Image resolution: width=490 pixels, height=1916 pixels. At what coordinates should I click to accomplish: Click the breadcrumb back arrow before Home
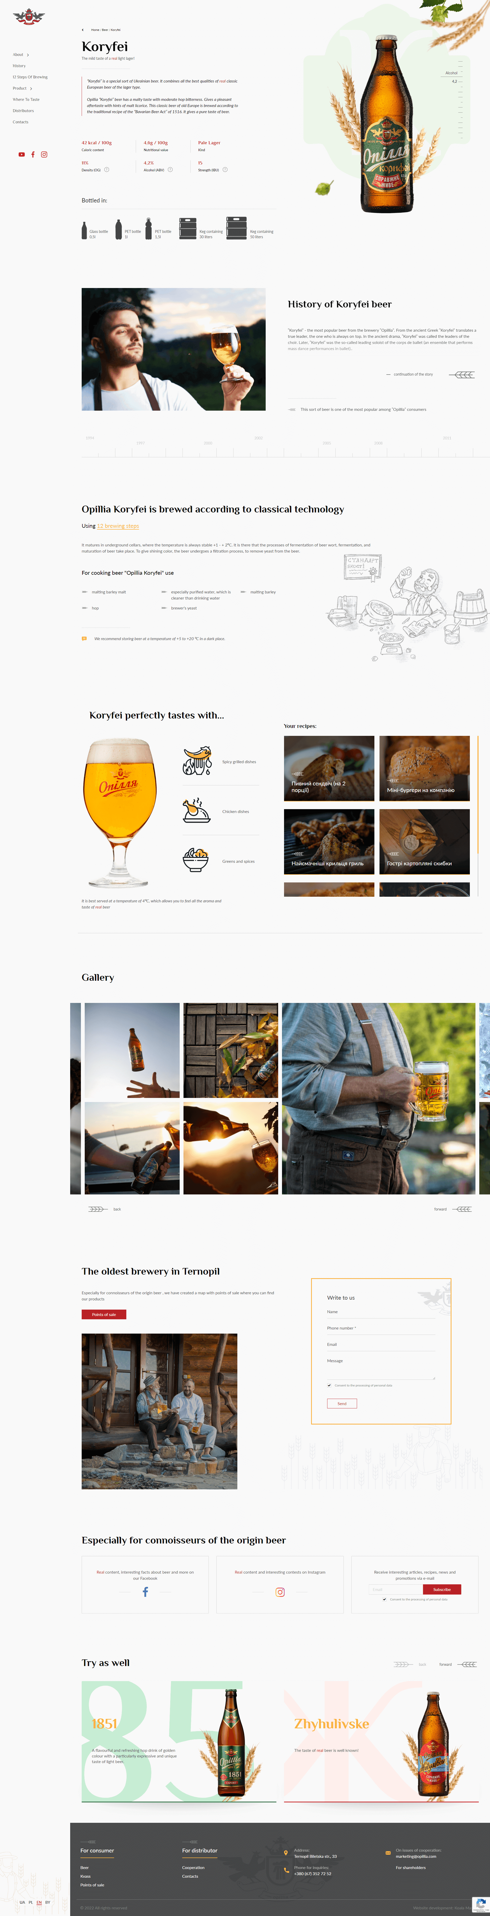pyautogui.click(x=82, y=30)
